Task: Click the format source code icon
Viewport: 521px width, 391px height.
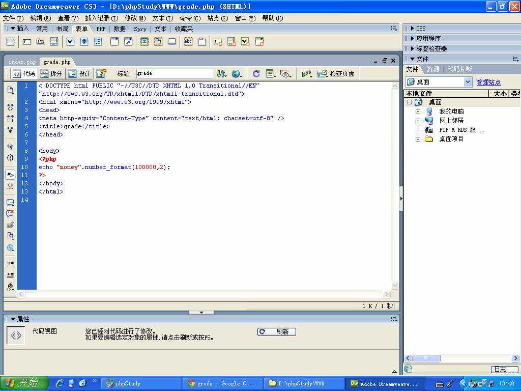Action: [10, 286]
